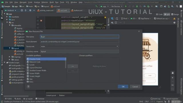Viewport: 183px width, 103px height.
Task: Switch to button.xml tab
Action: (x=77, y=10)
